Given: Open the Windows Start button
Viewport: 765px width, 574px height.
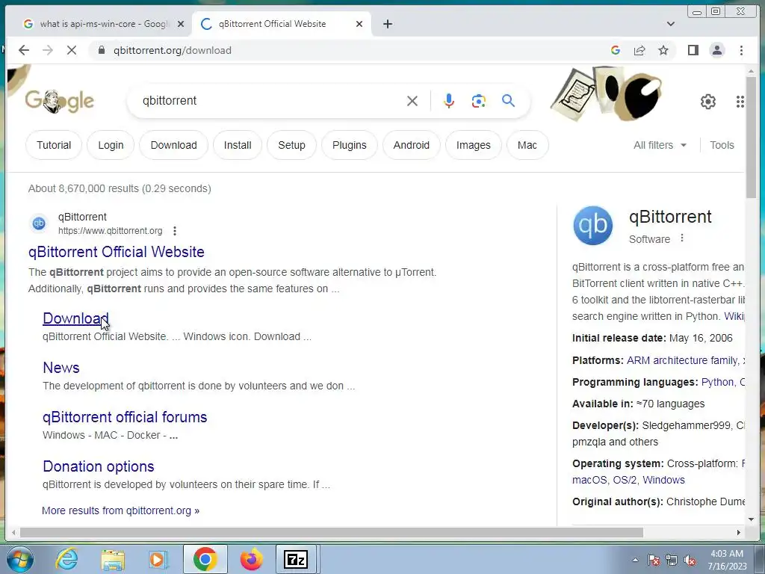Looking at the screenshot, I should [x=19, y=559].
